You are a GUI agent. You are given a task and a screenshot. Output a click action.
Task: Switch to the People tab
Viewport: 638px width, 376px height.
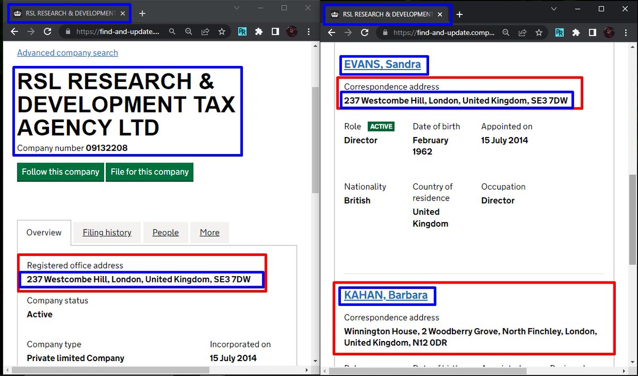pyautogui.click(x=165, y=233)
